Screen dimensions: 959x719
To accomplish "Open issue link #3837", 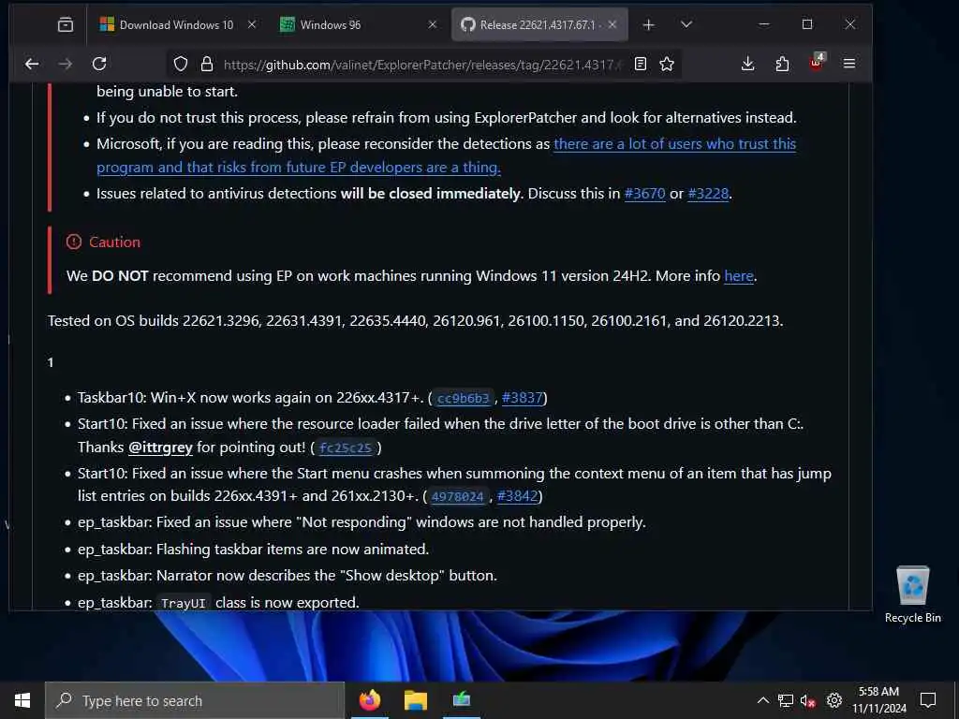I will click(523, 398).
